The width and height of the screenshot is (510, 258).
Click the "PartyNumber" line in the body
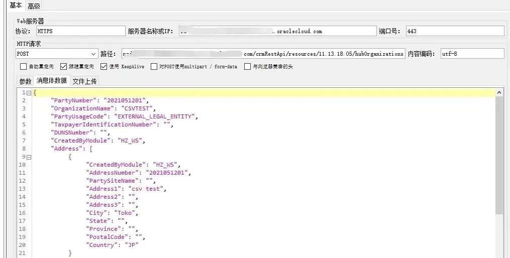pos(99,100)
